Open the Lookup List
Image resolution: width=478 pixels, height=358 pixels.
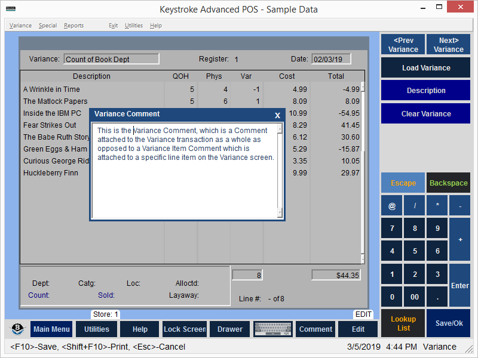click(x=403, y=323)
